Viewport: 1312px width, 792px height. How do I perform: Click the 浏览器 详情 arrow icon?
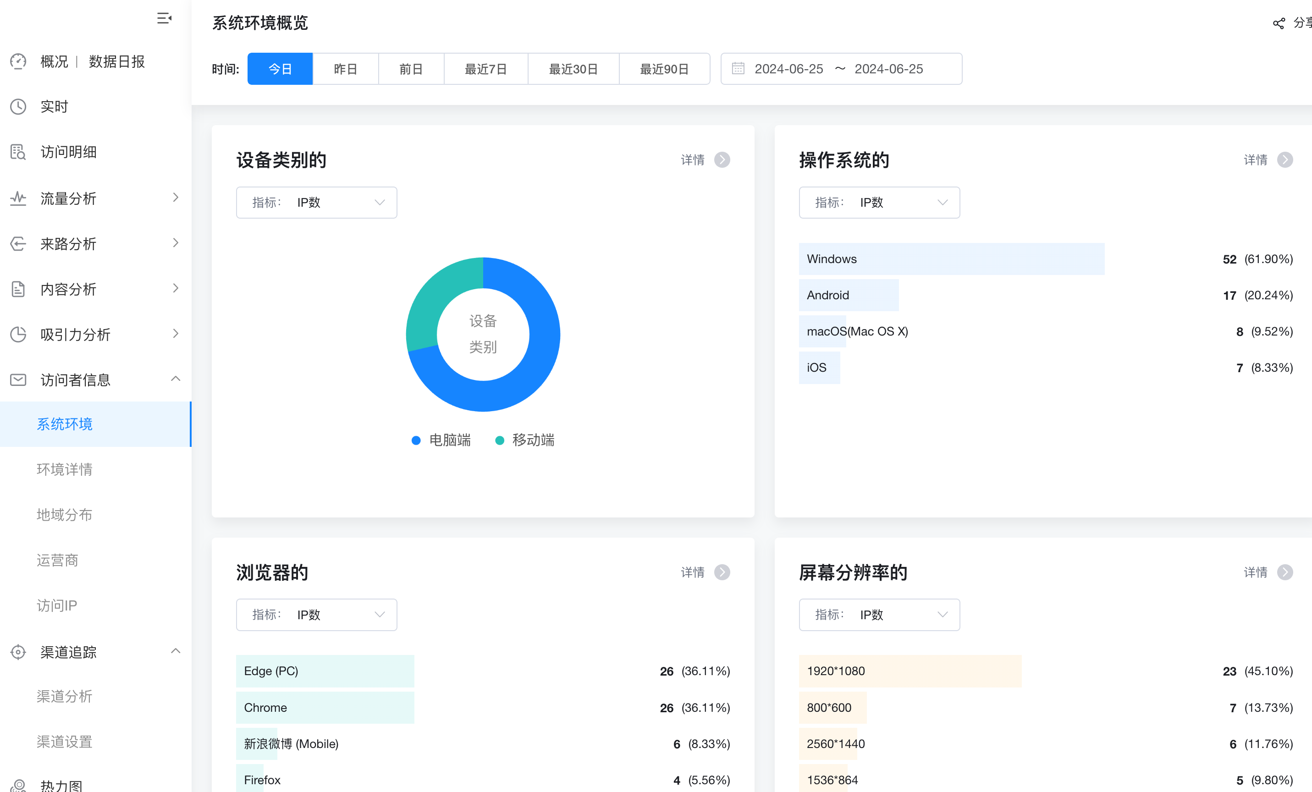point(722,572)
